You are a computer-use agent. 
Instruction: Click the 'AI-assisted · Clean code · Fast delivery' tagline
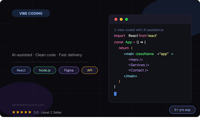(47, 55)
